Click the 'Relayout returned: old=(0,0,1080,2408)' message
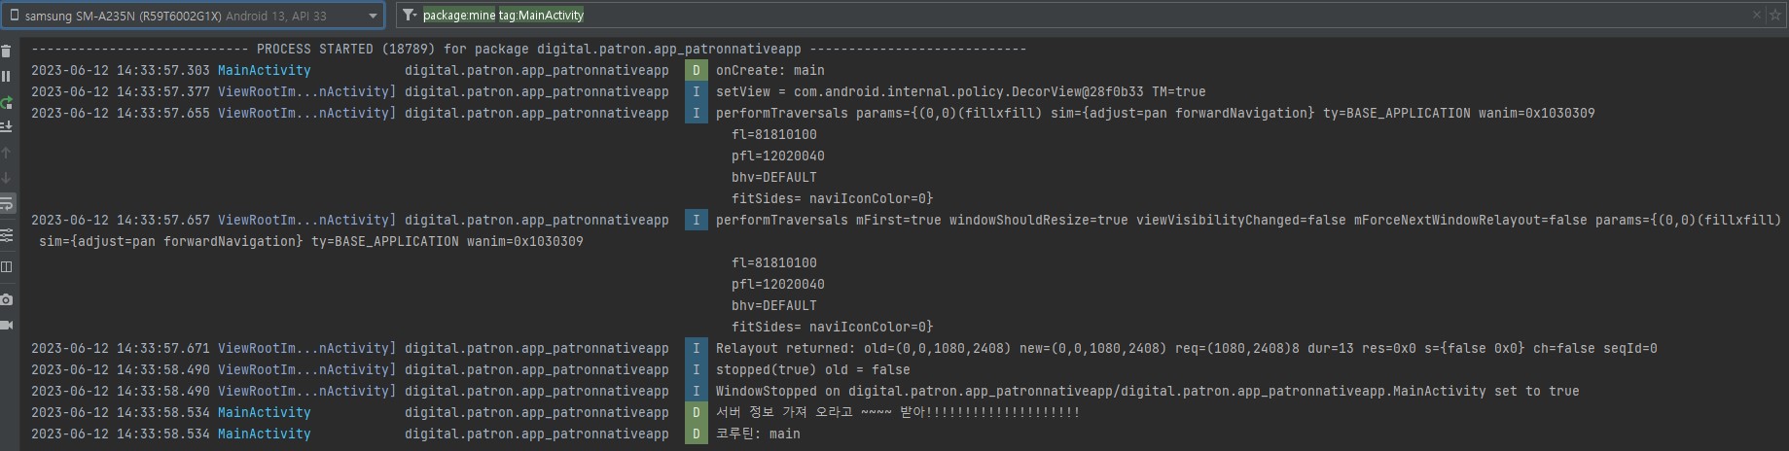 click(x=1187, y=348)
